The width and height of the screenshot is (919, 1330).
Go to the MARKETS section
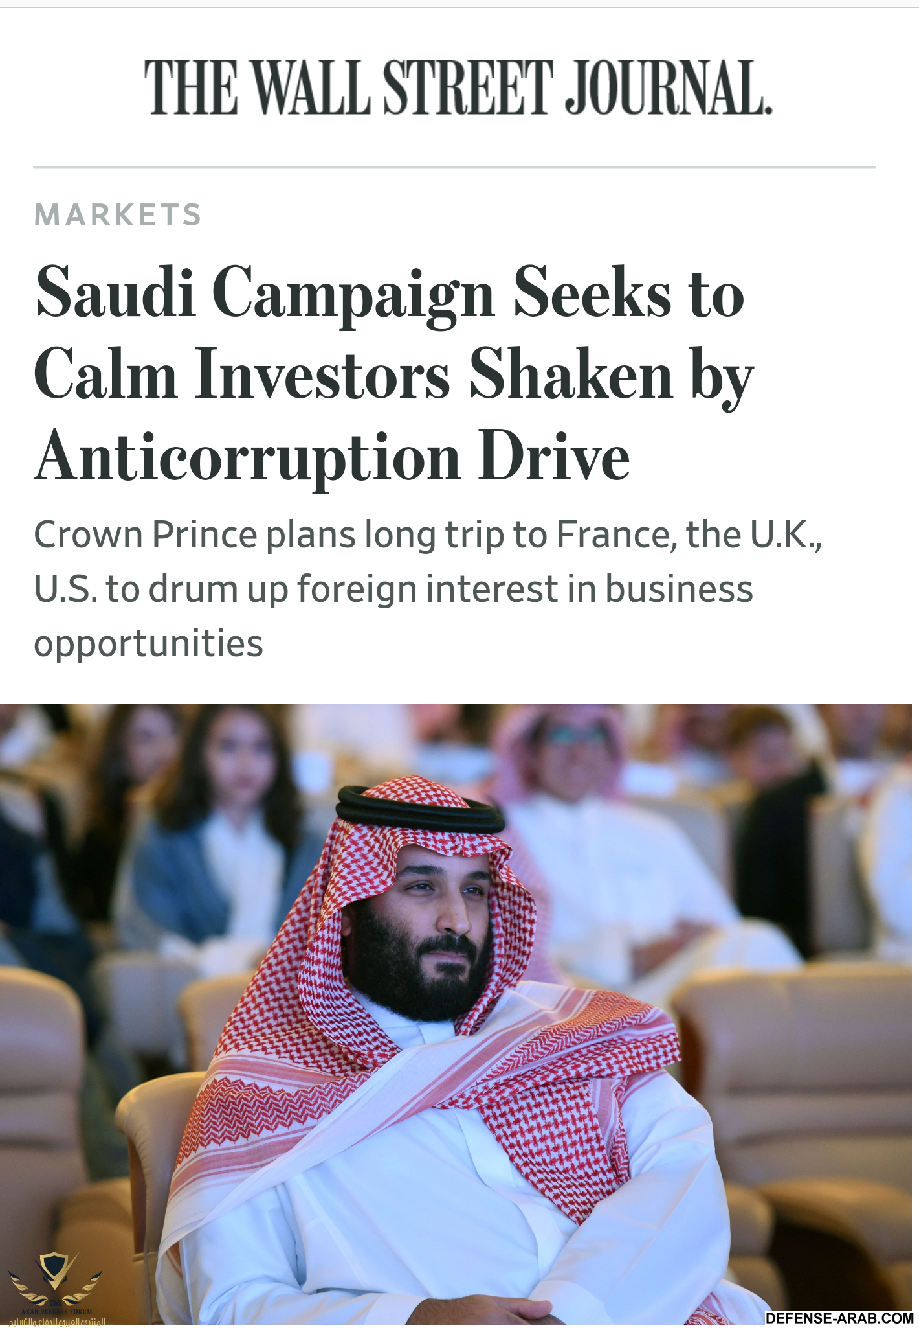(x=118, y=215)
